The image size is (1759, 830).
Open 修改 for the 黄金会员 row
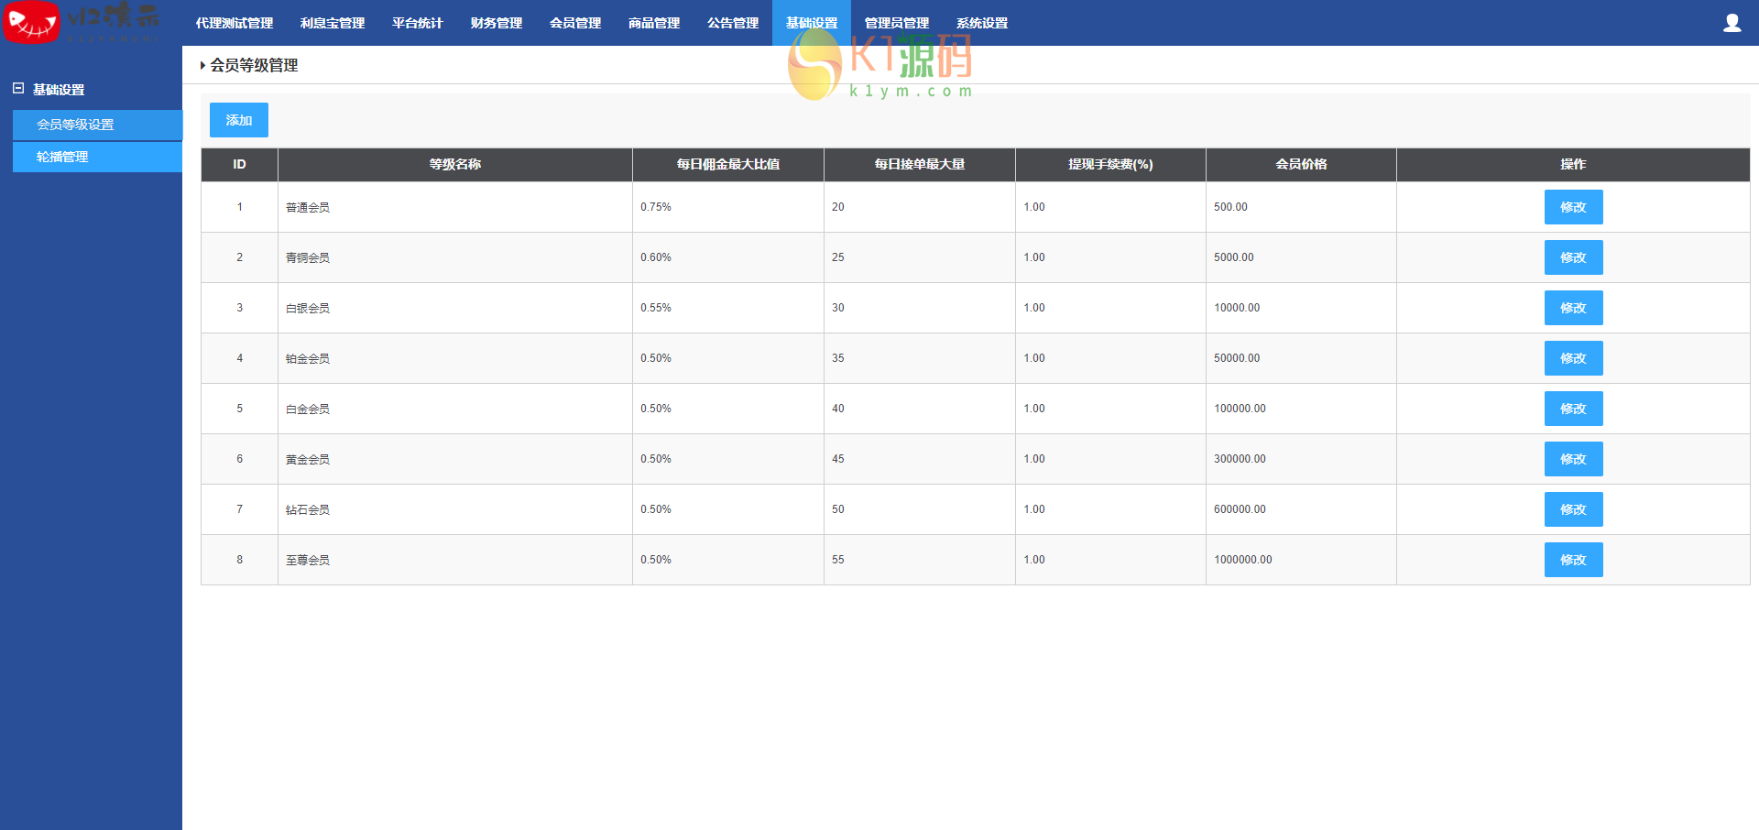coord(1573,459)
